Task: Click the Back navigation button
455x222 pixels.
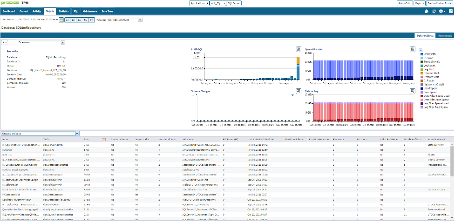Action: tap(5, 42)
